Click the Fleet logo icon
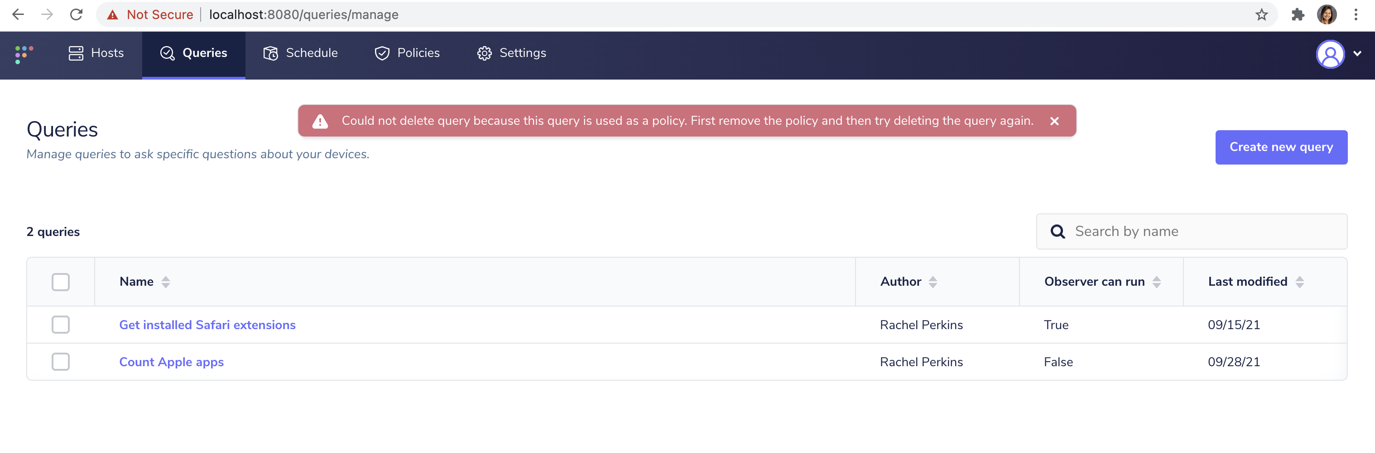 (x=24, y=54)
